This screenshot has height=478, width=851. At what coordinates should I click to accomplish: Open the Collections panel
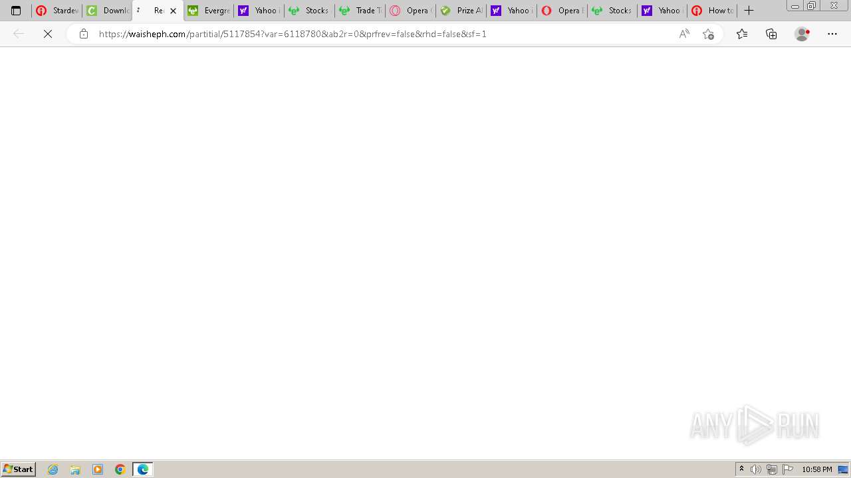click(x=771, y=34)
